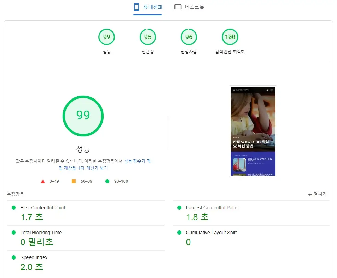Image resolution: width=337 pixels, height=278 pixels.
Task: Click the Total Blocking Time metric label
Action: 41,233
